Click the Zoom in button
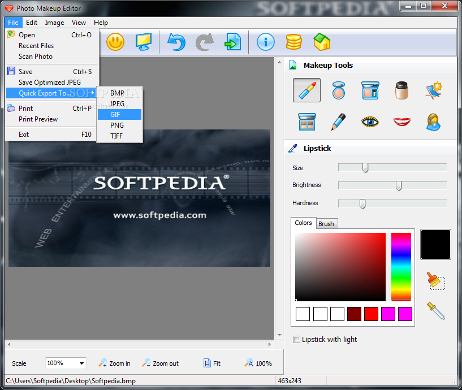The width and height of the screenshot is (462, 390). coord(115,363)
